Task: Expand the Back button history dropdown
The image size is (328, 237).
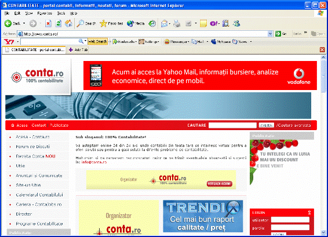Action: (24, 23)
